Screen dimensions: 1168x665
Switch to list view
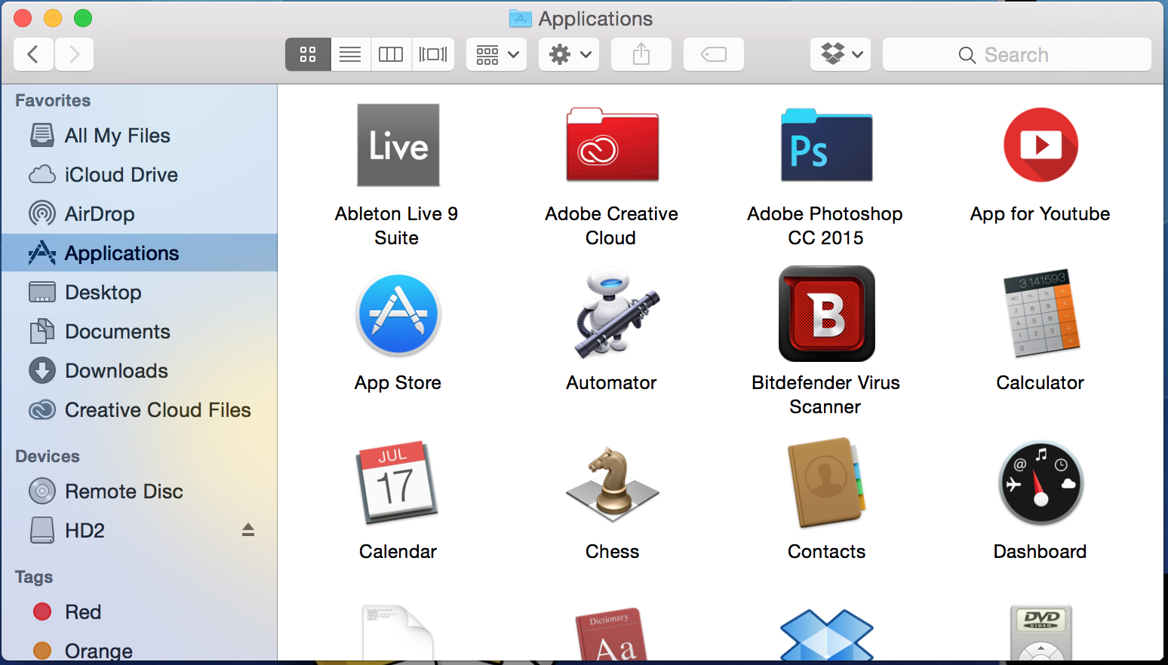pos(350,54)
